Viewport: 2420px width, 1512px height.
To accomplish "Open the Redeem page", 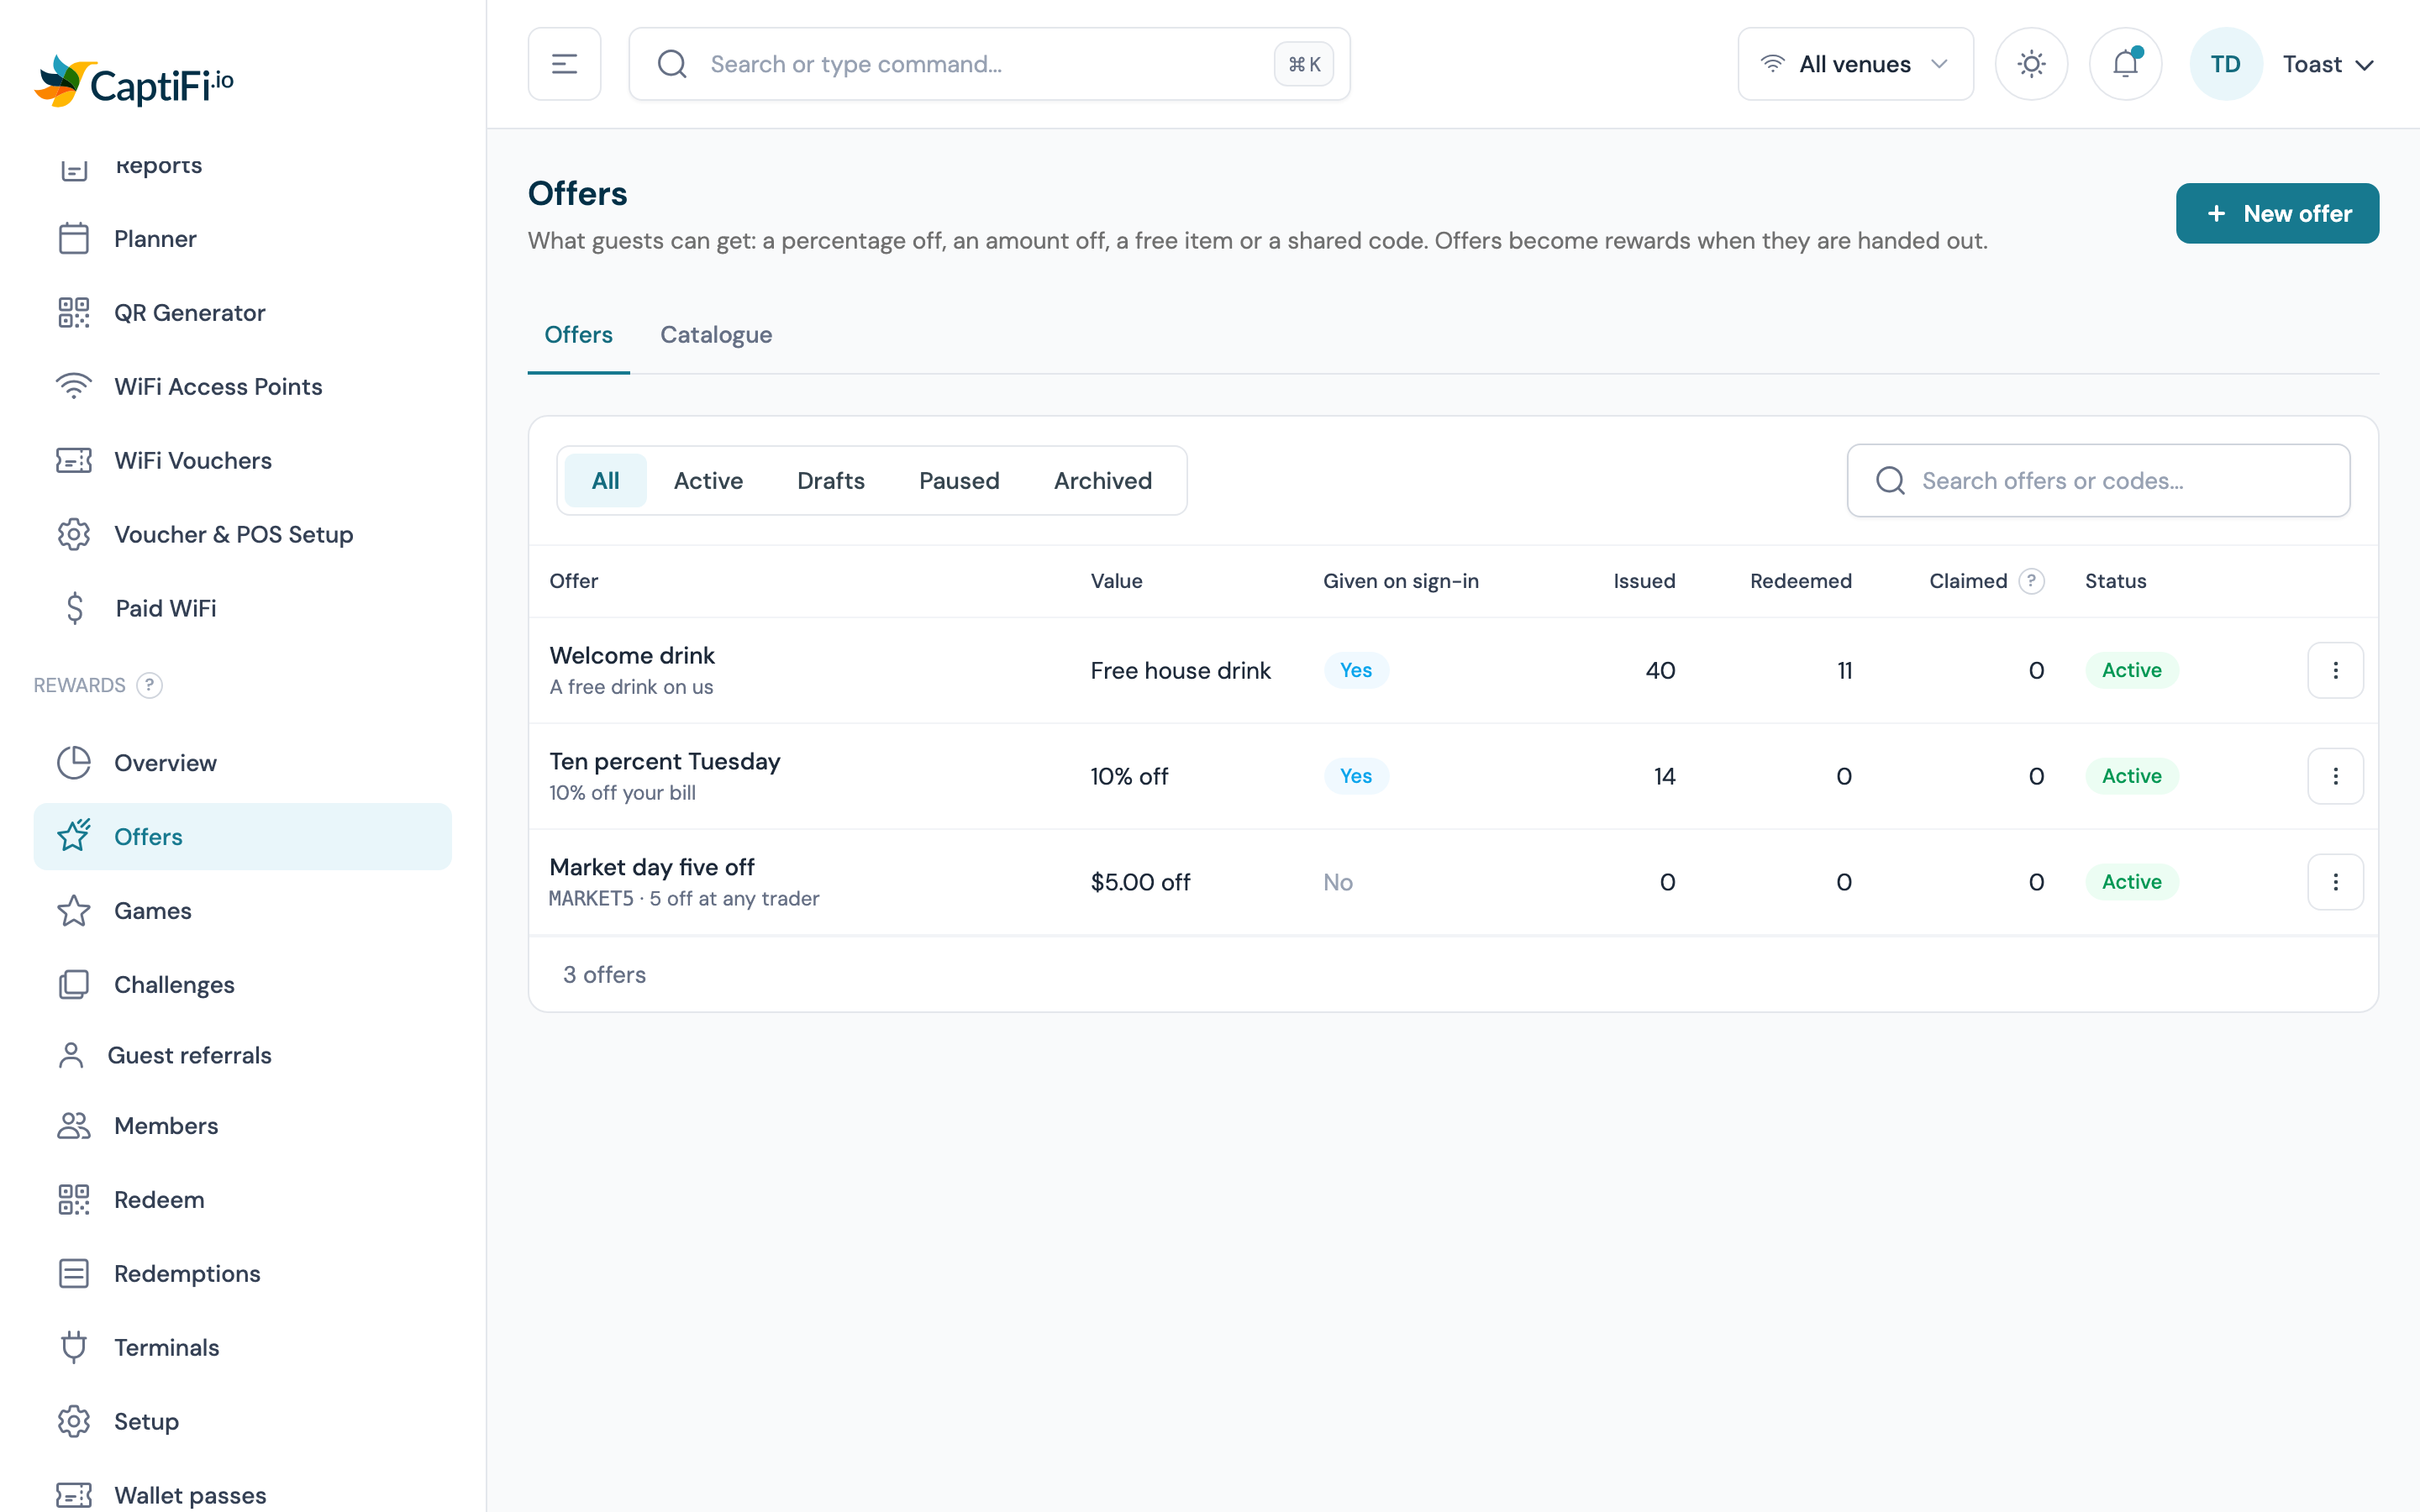I will tap(242, 1200).
